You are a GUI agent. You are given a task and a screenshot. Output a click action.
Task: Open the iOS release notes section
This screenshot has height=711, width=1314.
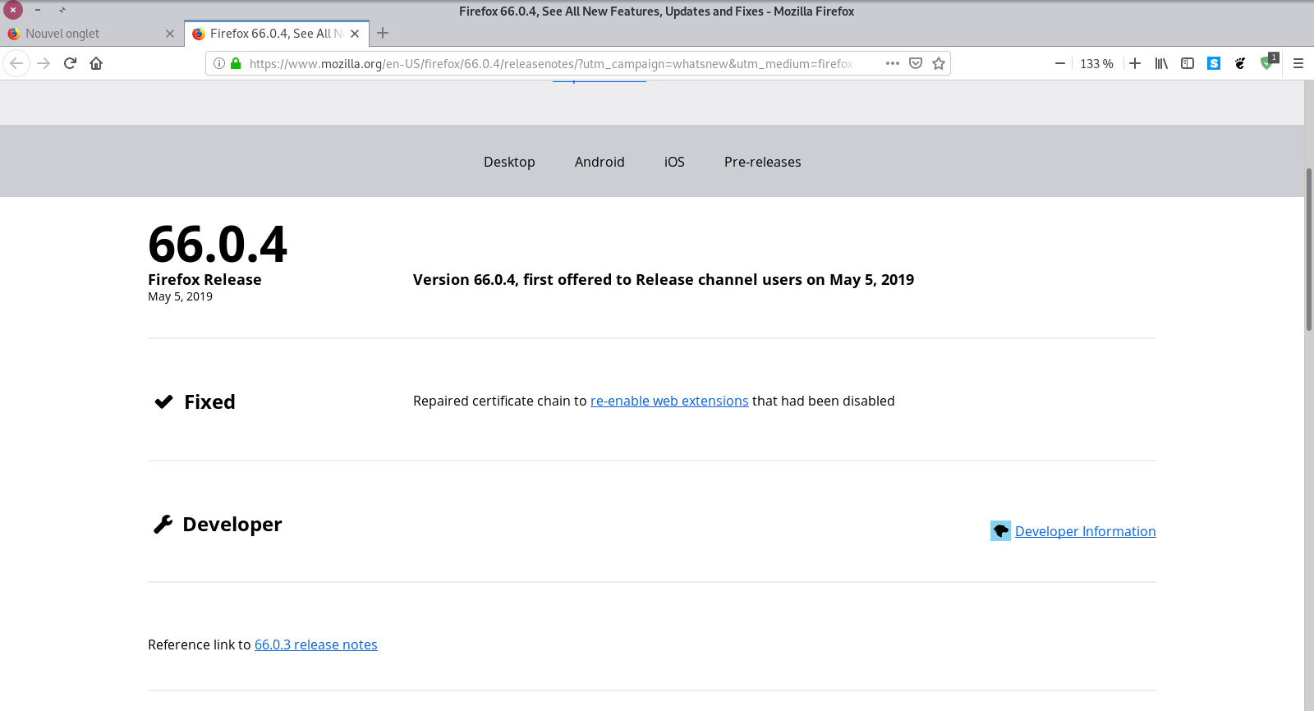pyautogui.click(x=674, y=162)
